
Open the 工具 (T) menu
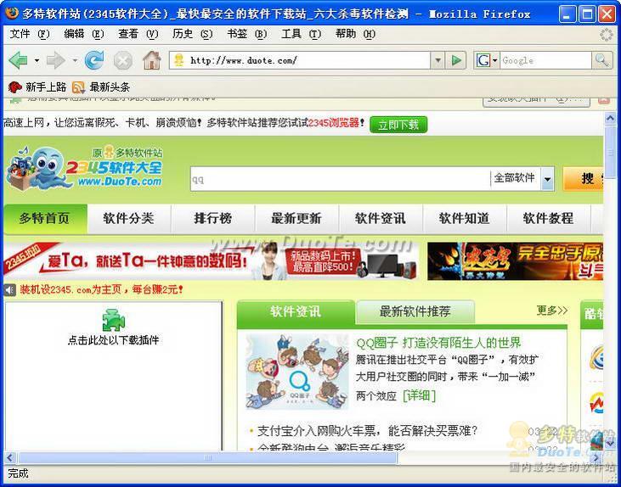[301, 35]
